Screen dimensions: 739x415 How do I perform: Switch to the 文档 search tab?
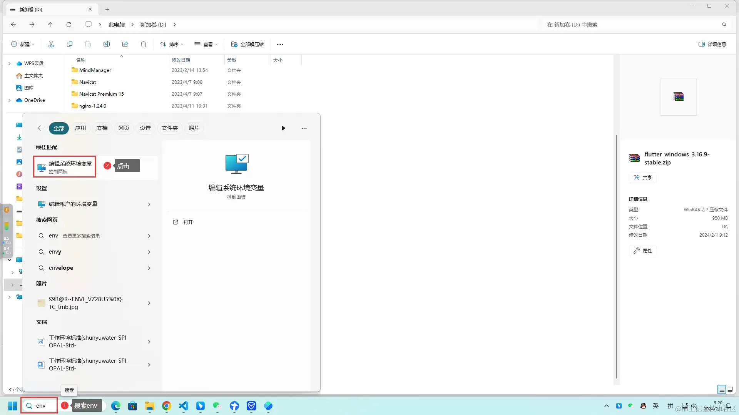pos(102,128)
